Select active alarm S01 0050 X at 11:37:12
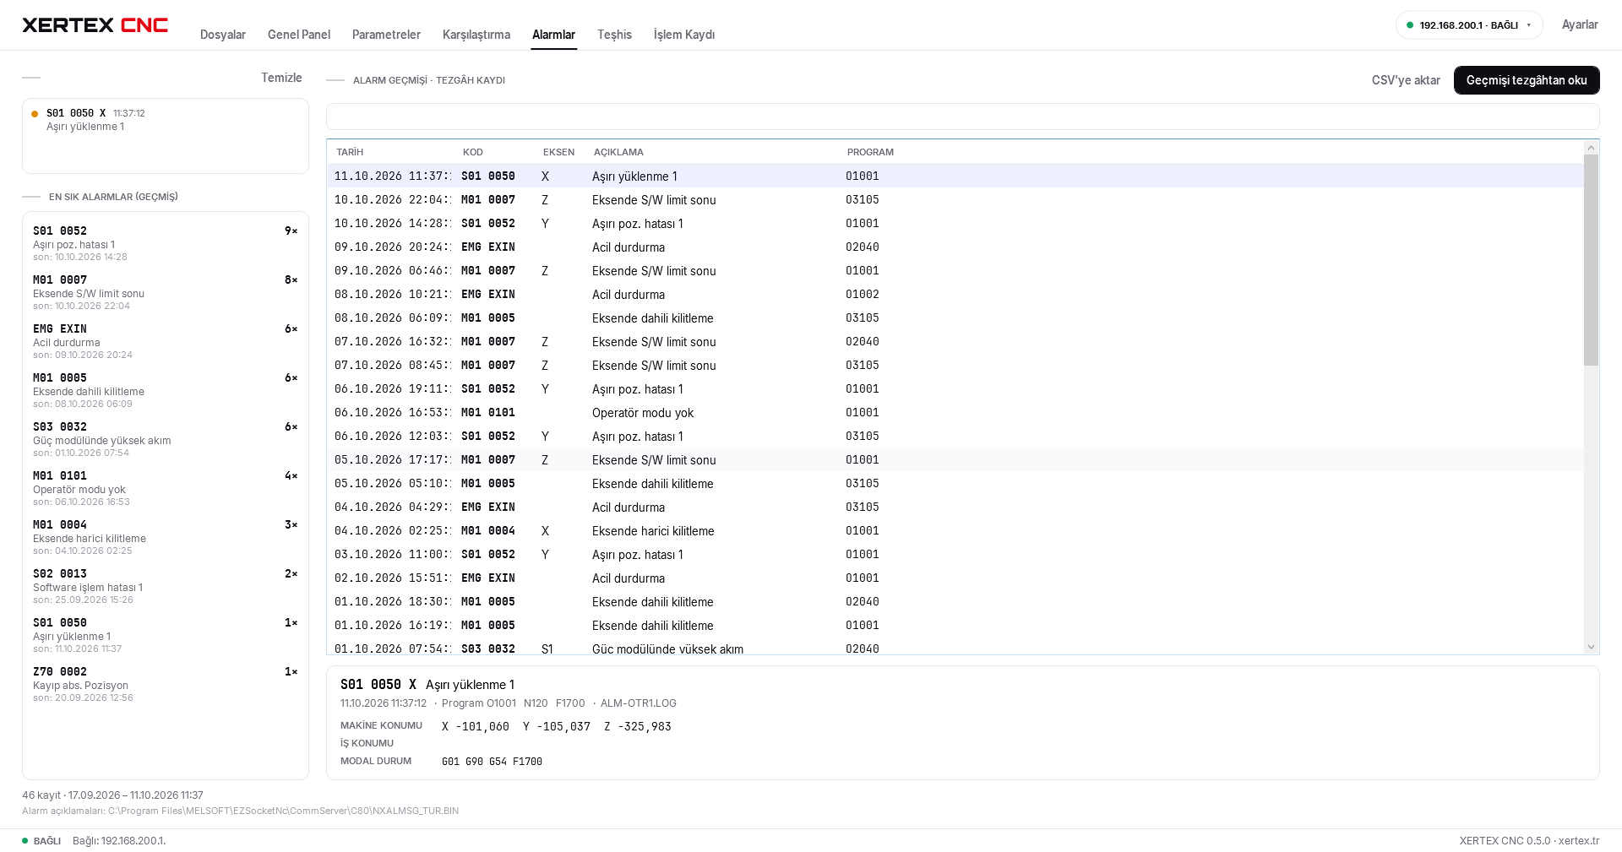Viewport: 1622px width, 852px height. point(166,120)
